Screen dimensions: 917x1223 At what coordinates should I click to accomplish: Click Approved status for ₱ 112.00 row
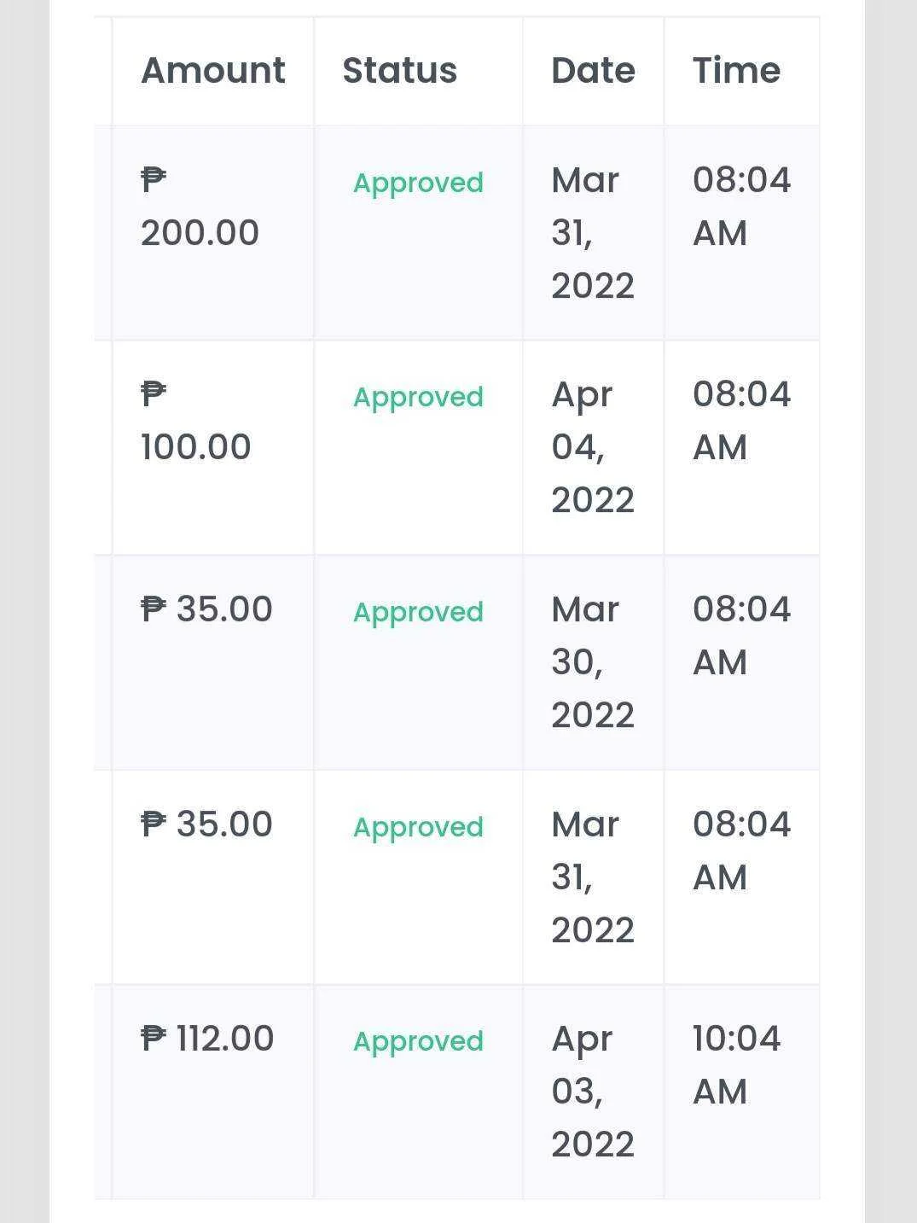[x=418, y=1041]
